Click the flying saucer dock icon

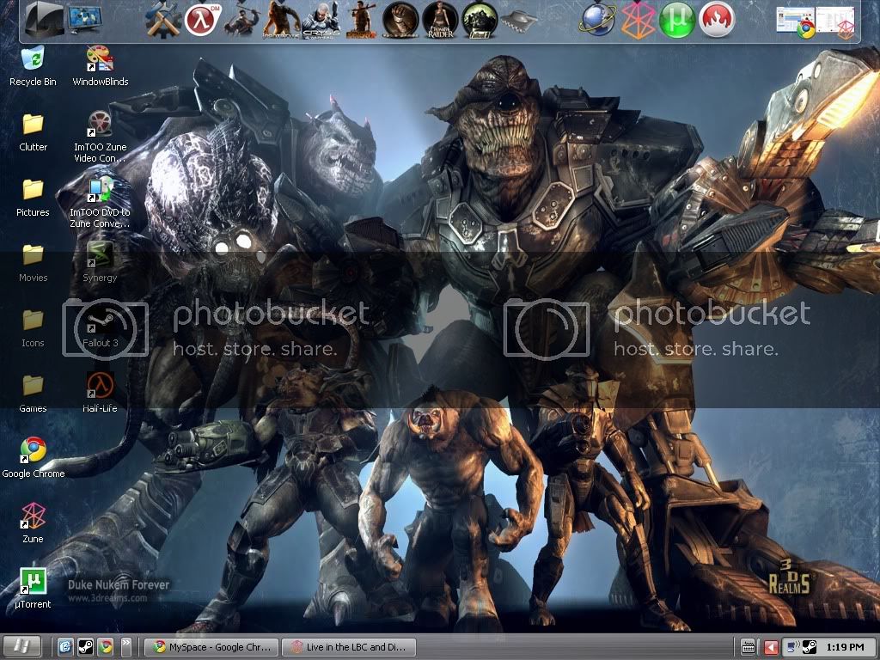[518, 21]
